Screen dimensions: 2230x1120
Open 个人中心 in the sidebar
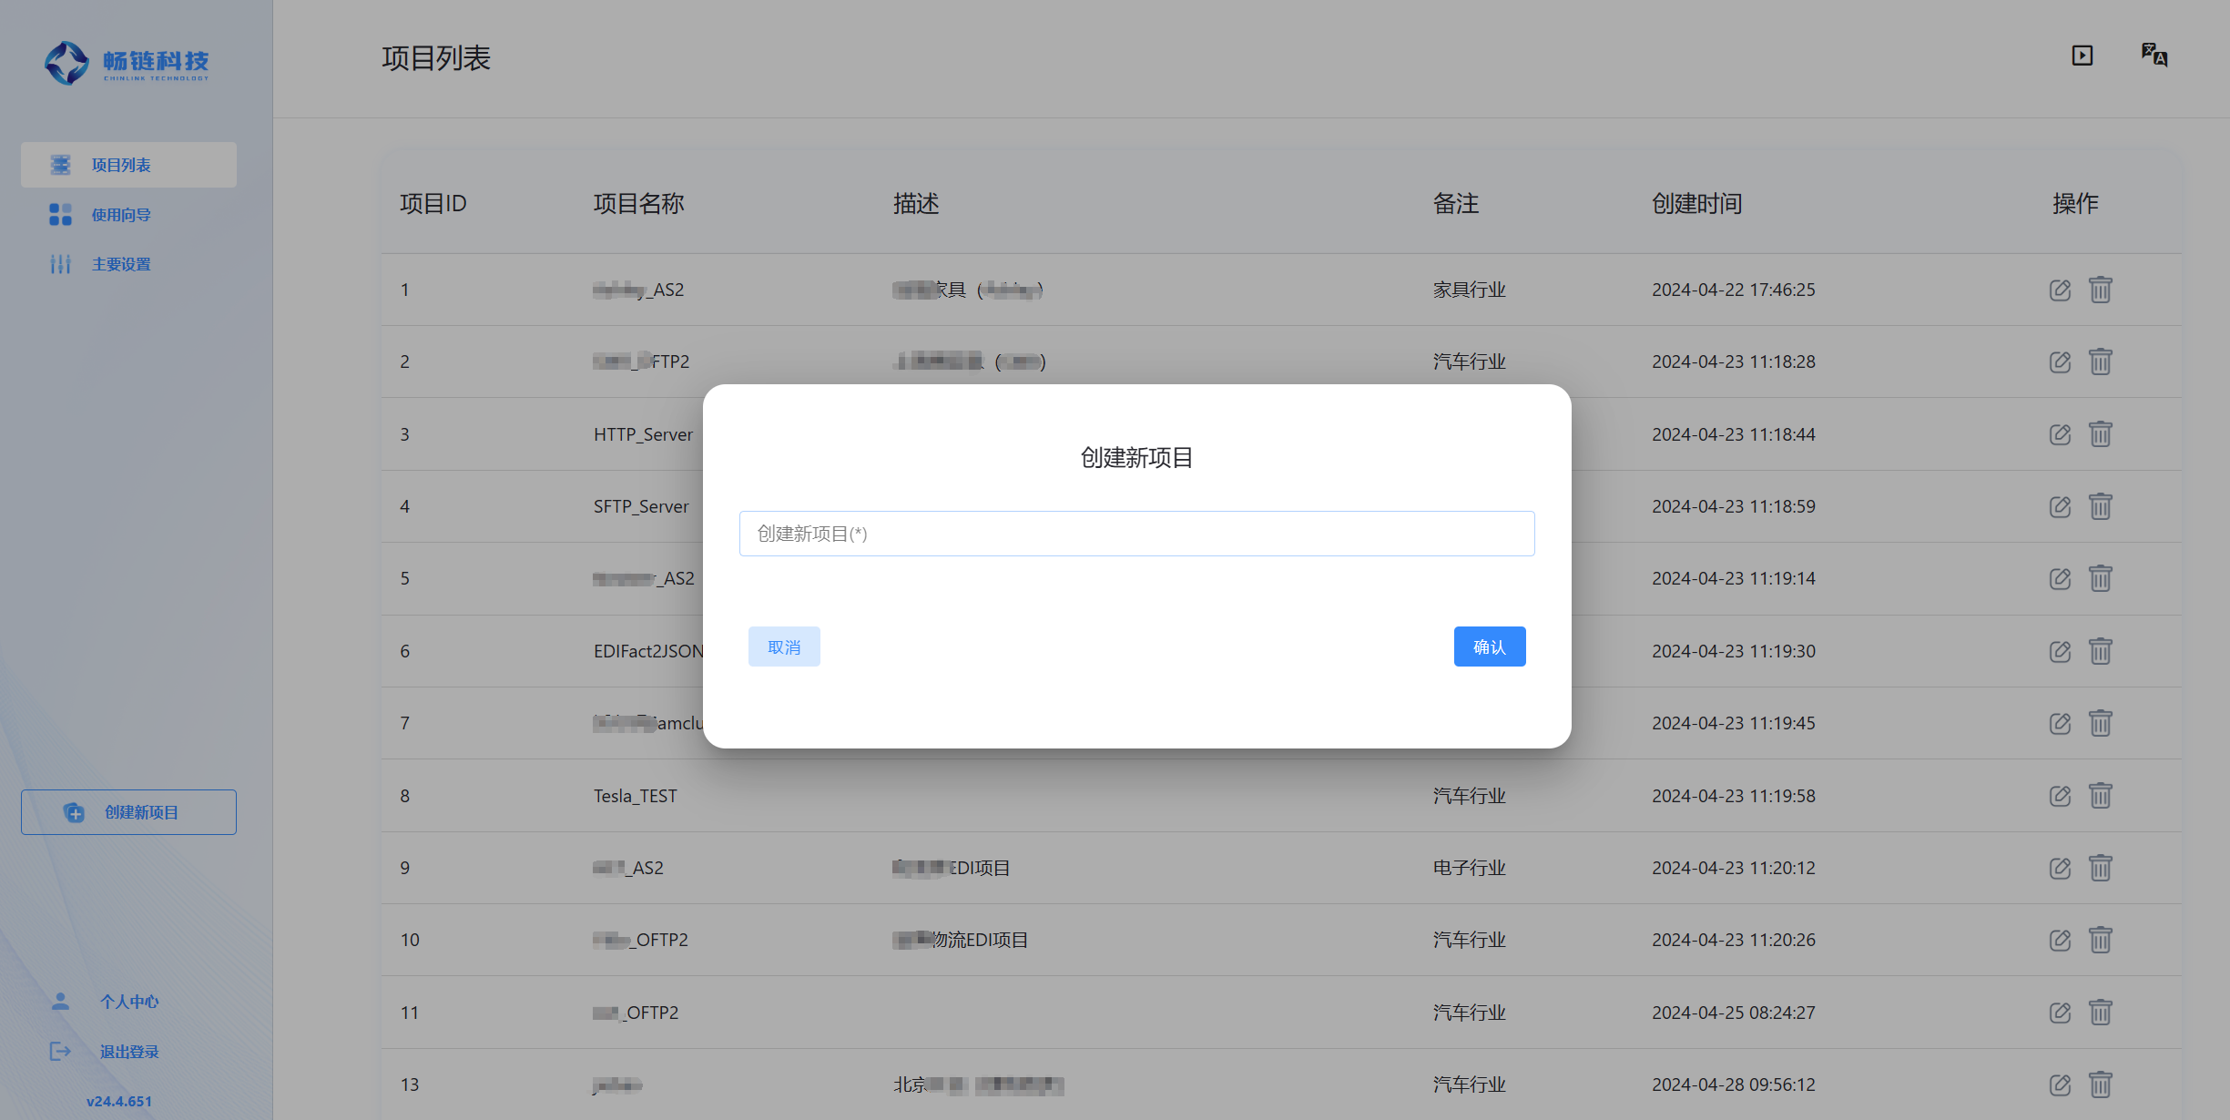(x=128, y=1002)
